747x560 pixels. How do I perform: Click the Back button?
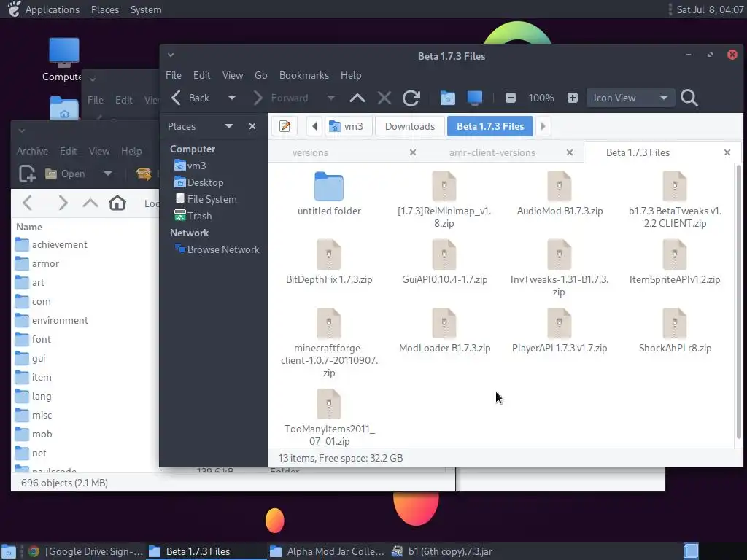(190, 98)
